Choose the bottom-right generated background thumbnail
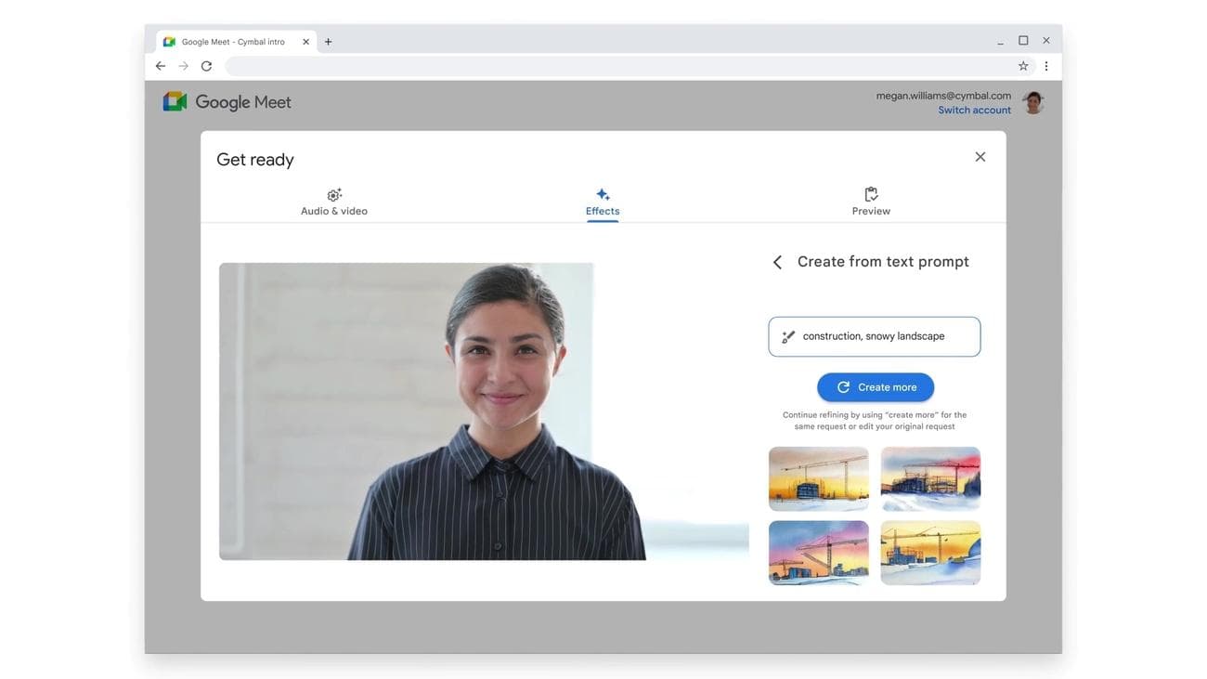 point(930,553)
